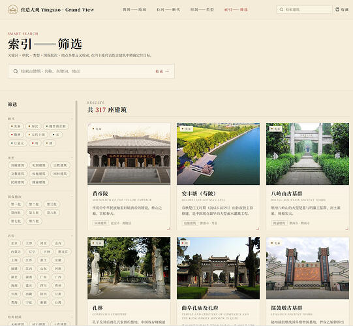The height and width of the screenshot is (326, 353).
Task: Click the magnifier icon in main search box
Action: [16, 71]
